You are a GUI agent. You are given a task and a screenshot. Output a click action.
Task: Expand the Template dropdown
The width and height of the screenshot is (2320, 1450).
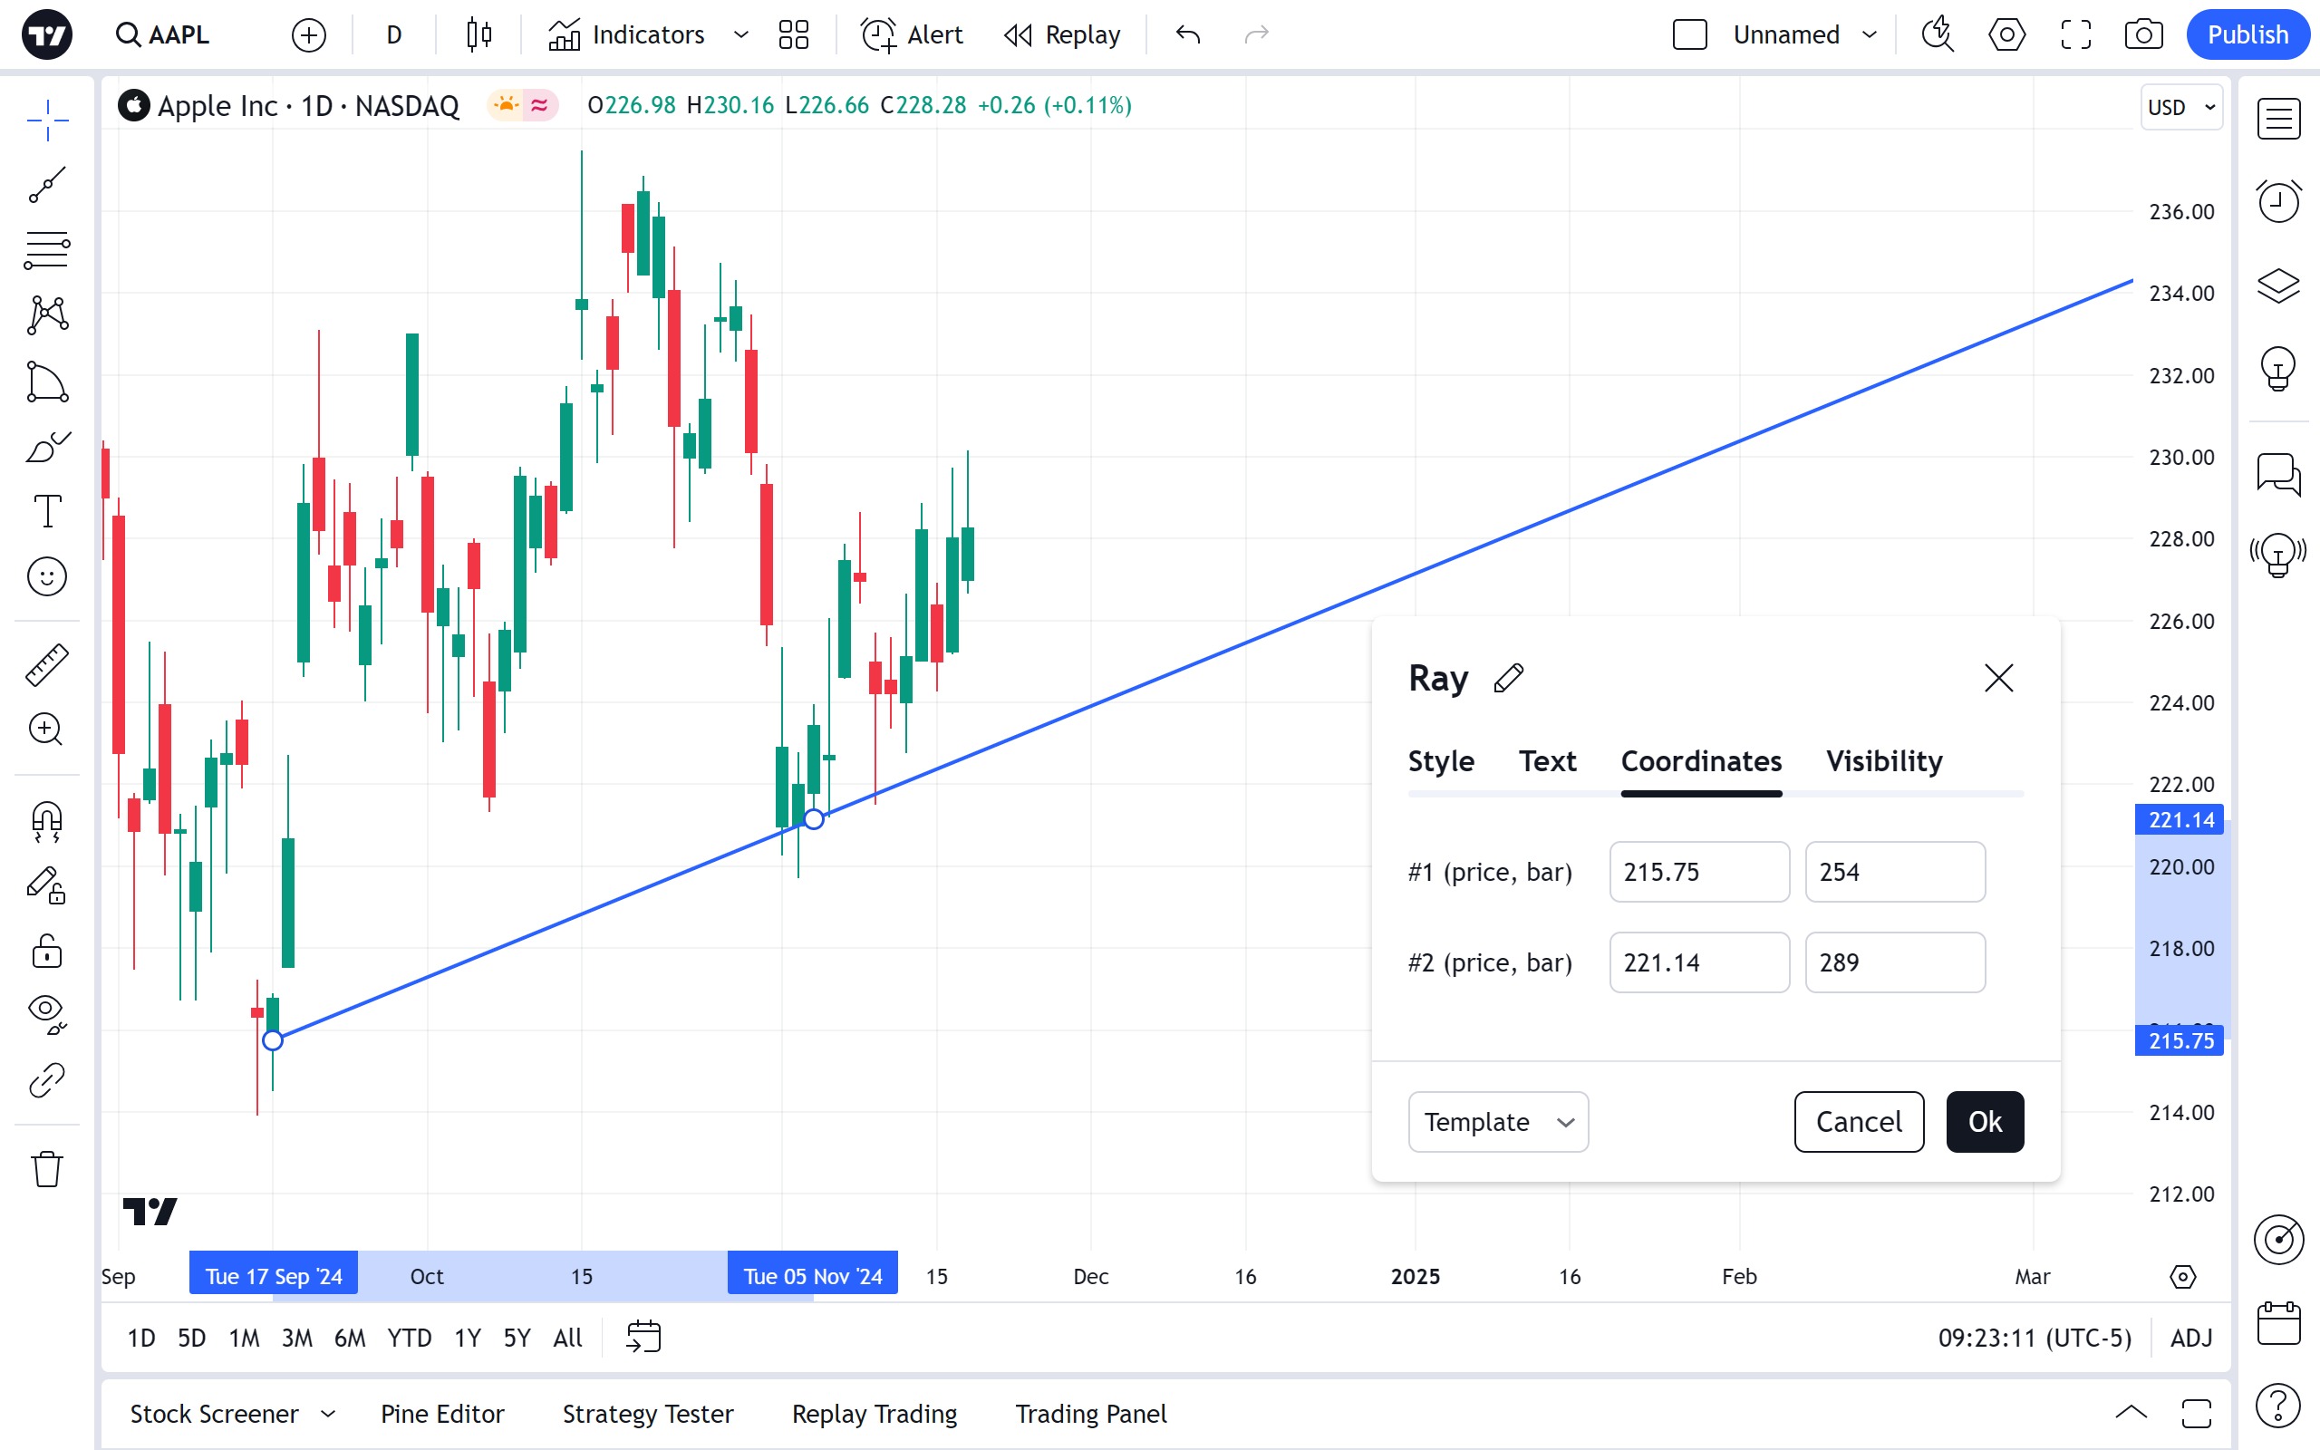click(1497, 1121)
